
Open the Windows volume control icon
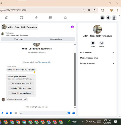(x=91, y=122)
